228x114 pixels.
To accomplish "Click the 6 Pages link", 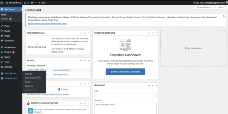I will 65,89.
